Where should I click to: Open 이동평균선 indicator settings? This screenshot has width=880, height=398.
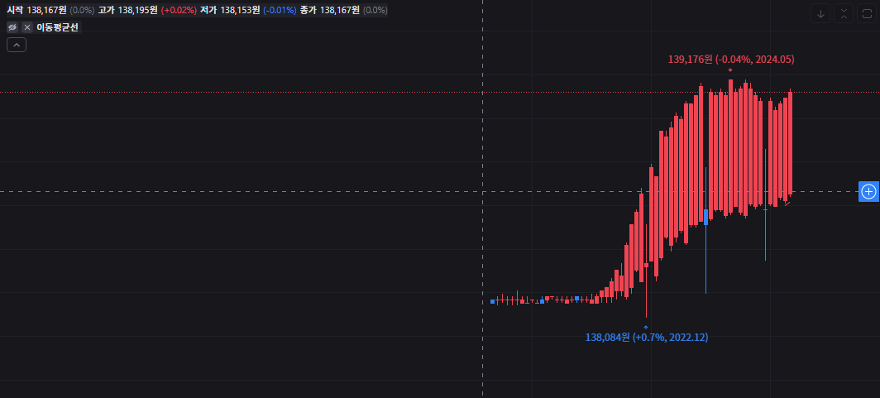59,27
